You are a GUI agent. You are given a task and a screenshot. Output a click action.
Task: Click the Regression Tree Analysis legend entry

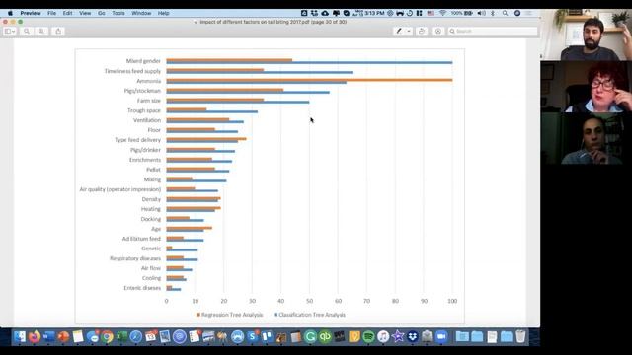click(x=230, y=315)
